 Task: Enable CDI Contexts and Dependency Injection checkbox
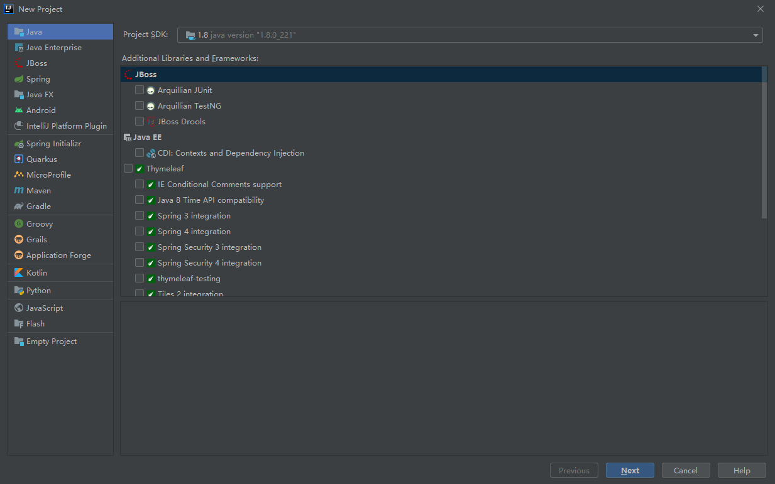140,153
